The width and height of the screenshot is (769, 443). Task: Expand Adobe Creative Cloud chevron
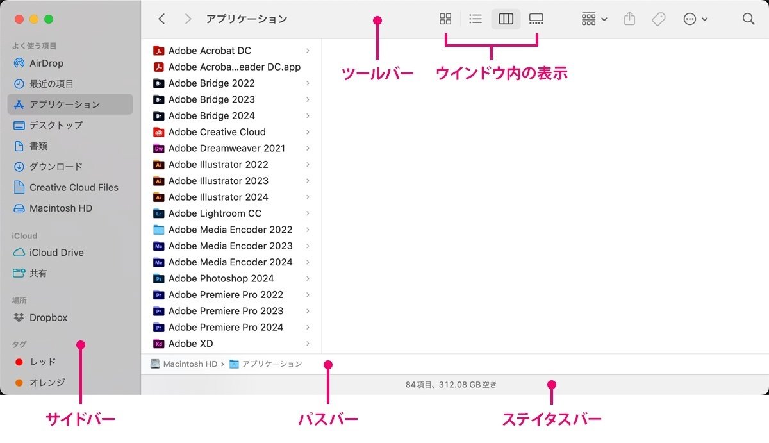click(x=308, y=132)
